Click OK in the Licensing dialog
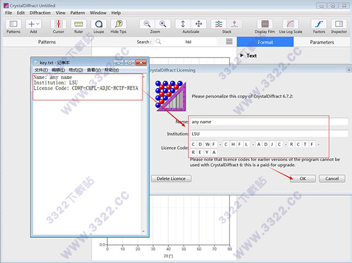The width and height of the screenshot is (352, 263). pyautogui.click(x=303, y=179)
